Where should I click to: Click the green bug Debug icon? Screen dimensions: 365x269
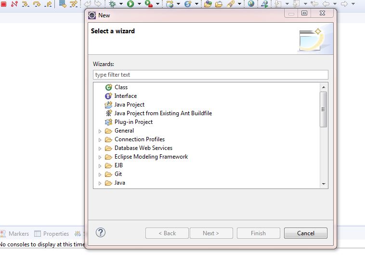coord(113,4)
